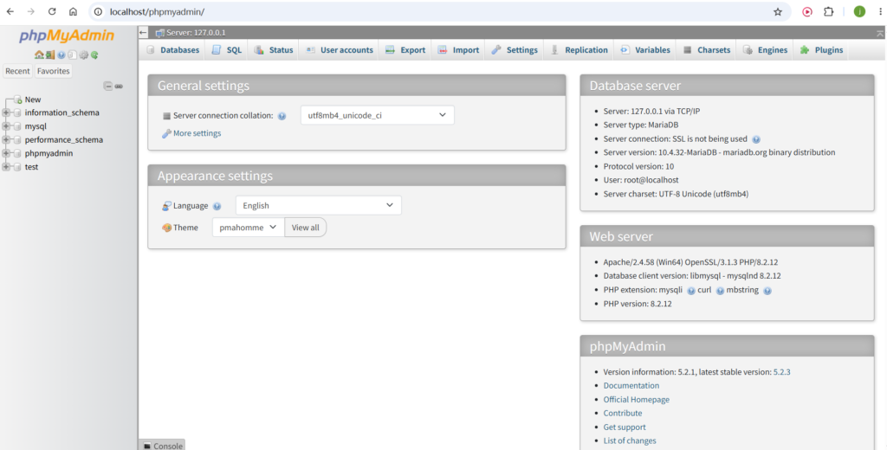Expand the test database node
Image resolution: width=887 pixels, height=450 pixels.
pos(6,167)
